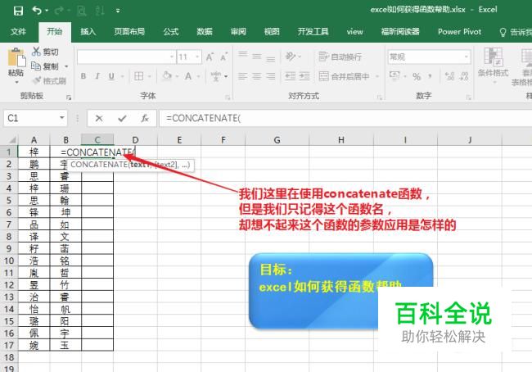Increase decimal places icon

[x=449, y=76]
